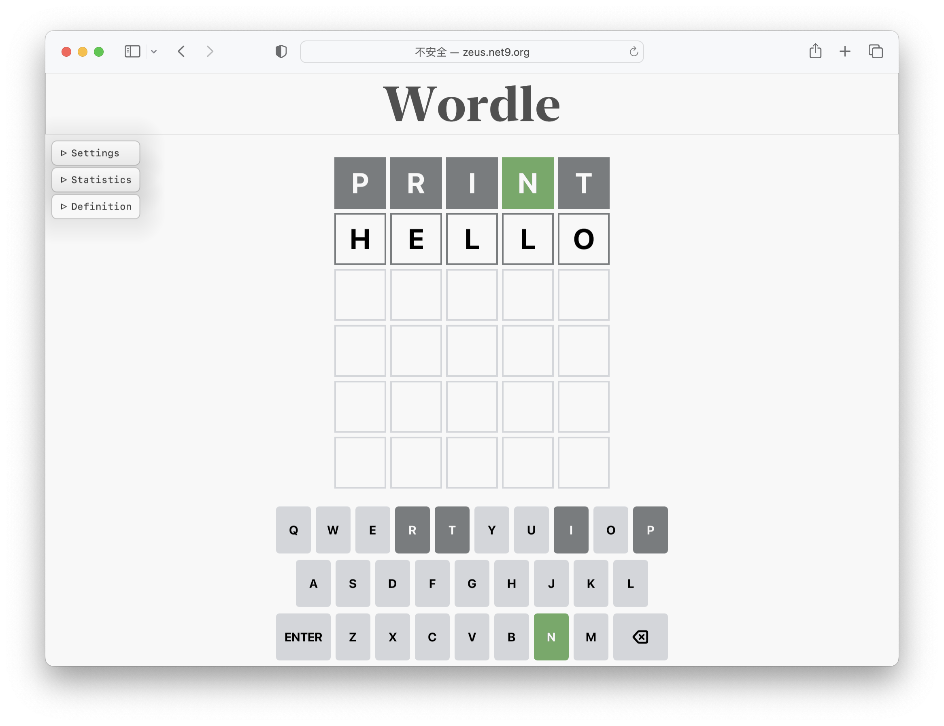Image resolution: width=944 pixels, height=726 pixels.
Task: Press the backspace delete key
Action: tap(640, 637)
